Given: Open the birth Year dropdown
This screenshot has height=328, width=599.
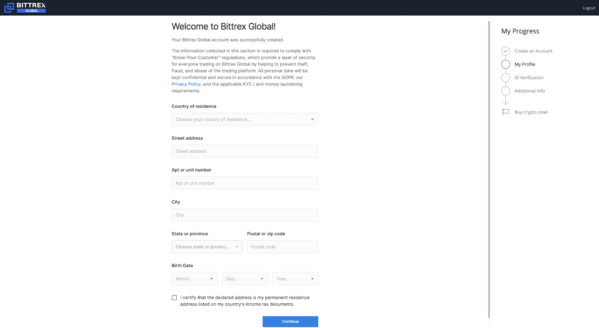Looking at the screenshot, I should click(295, 279).
